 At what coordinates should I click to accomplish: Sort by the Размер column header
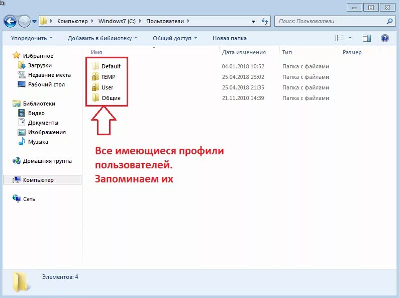352,52
